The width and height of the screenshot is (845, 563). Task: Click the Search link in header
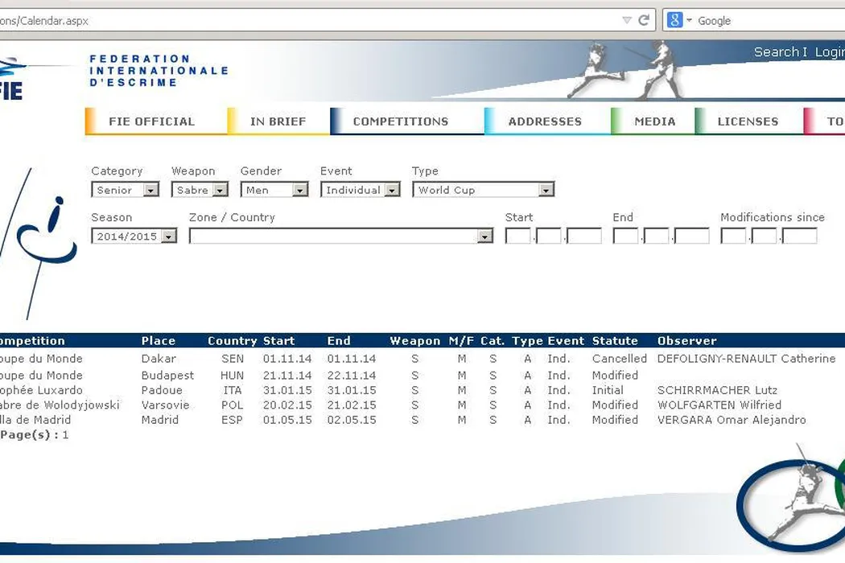coord(777,52)
